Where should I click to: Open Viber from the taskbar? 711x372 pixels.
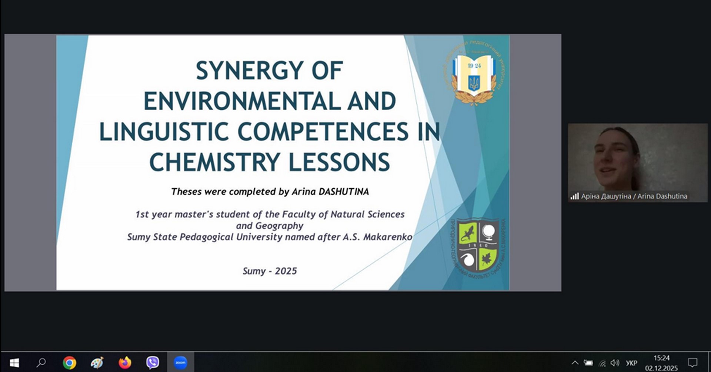(x=153, y=362)
